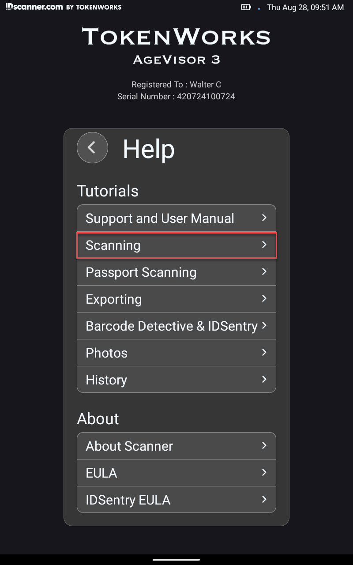Open the IDSentry EULA entry

(176, 500)
